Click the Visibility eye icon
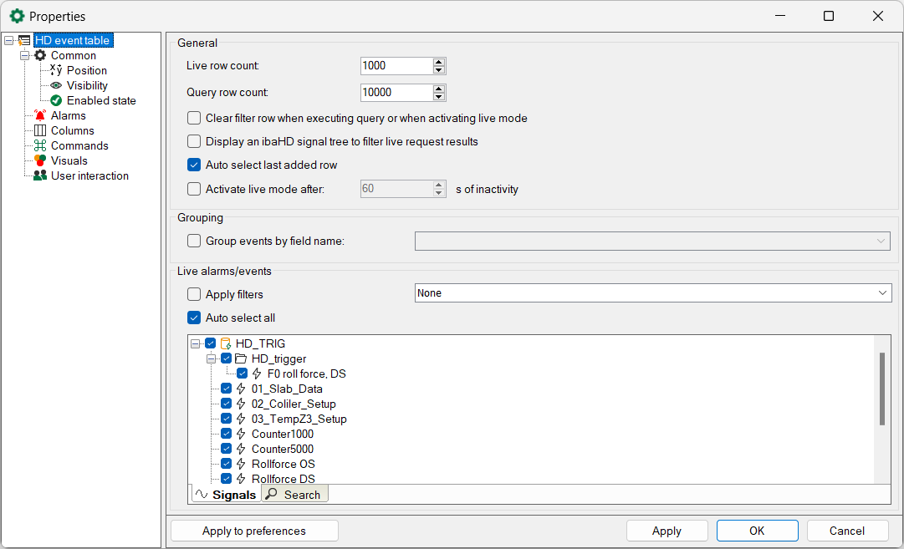This screenshot has height=549, width=904. pyautogui.click(x=56, y=85)
